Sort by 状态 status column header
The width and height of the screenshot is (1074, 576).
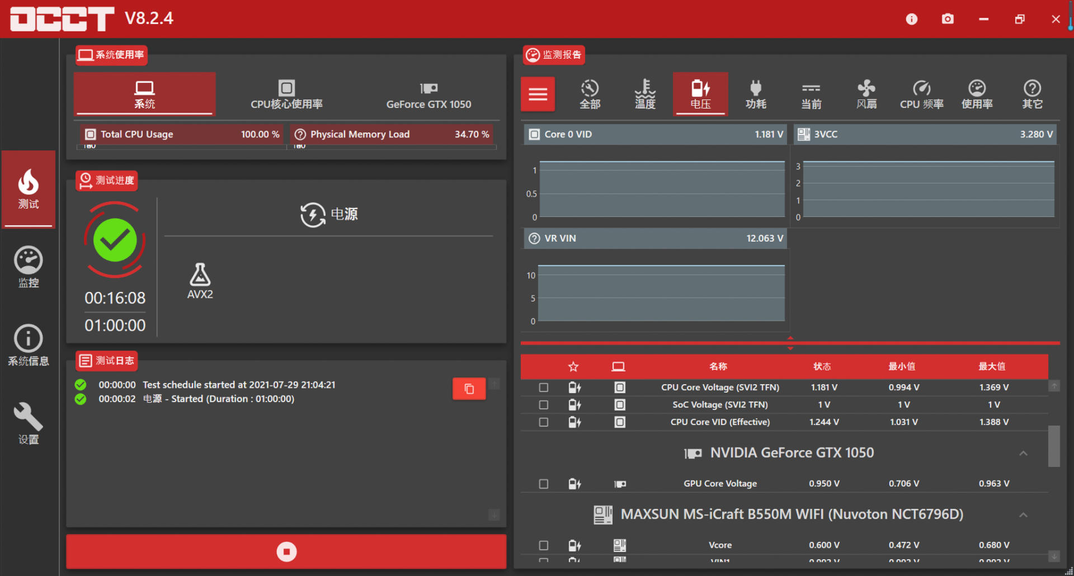(822, 367)
